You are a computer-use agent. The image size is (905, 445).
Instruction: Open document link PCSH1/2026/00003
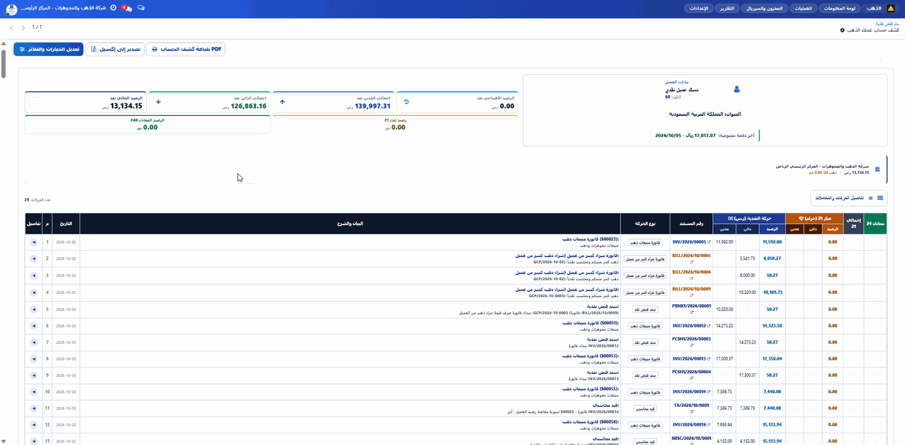tap(691, 338)
